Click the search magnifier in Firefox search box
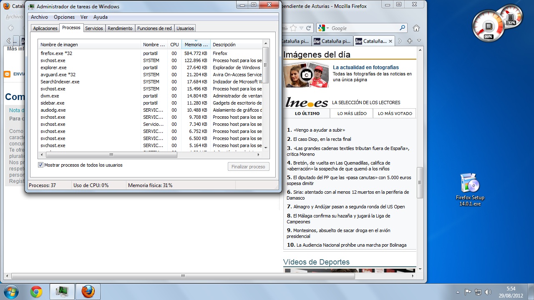 pyautogui.click(x=402, y=28)
